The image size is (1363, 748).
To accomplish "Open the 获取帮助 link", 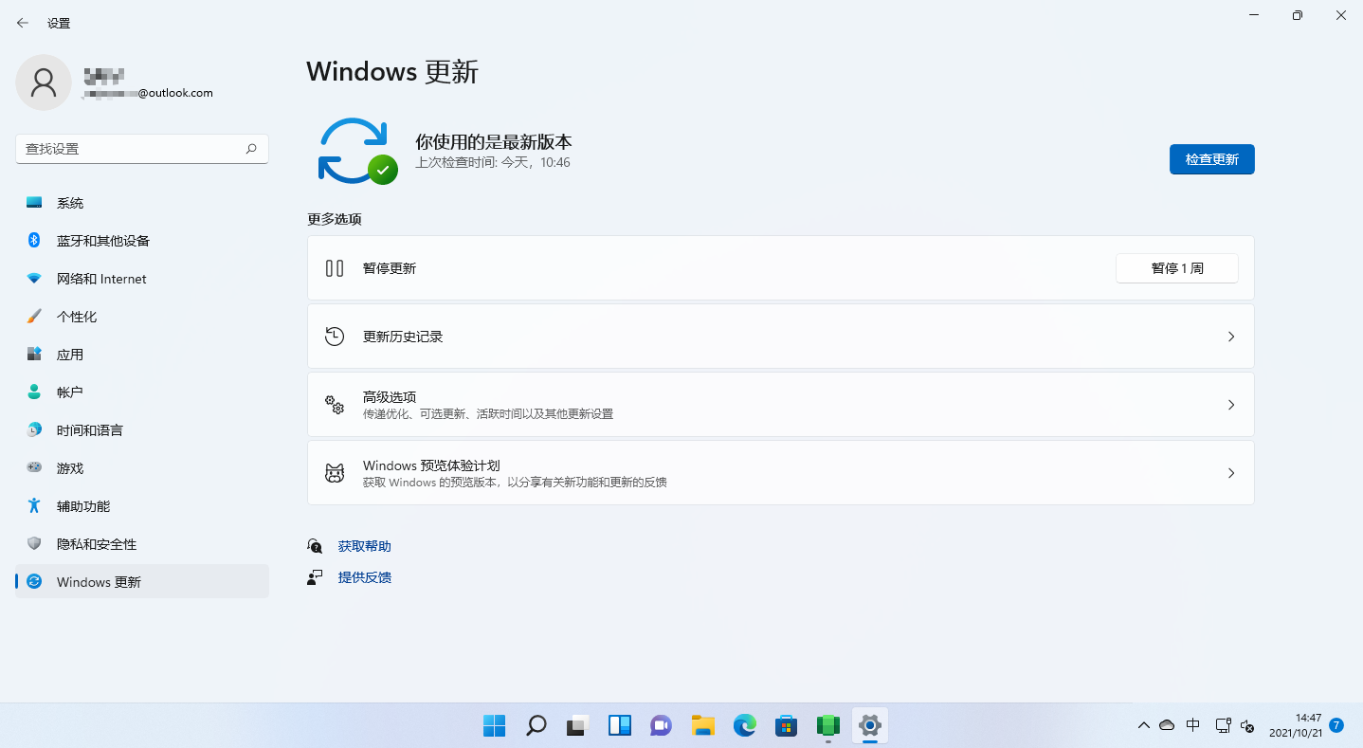I will tap(365, 546).
